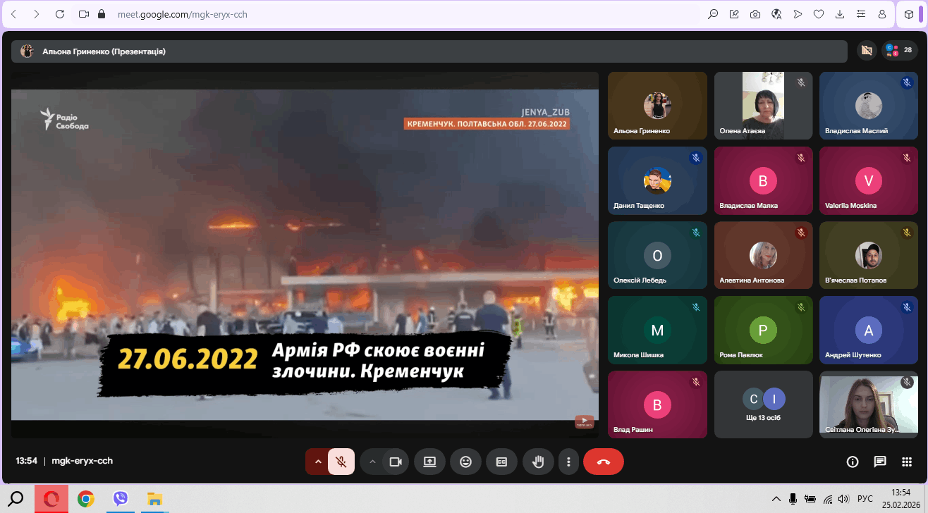The width and height of the screenshot is (928, 513).
Task: Expand video settings arrow beside camera
Action: 372,462
